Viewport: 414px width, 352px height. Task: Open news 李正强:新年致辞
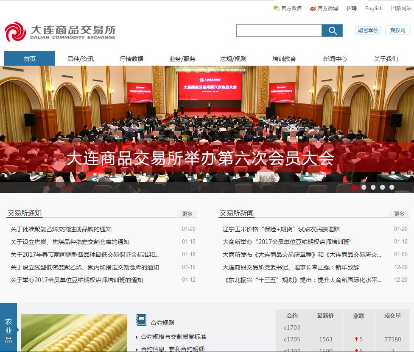(291, 267)
